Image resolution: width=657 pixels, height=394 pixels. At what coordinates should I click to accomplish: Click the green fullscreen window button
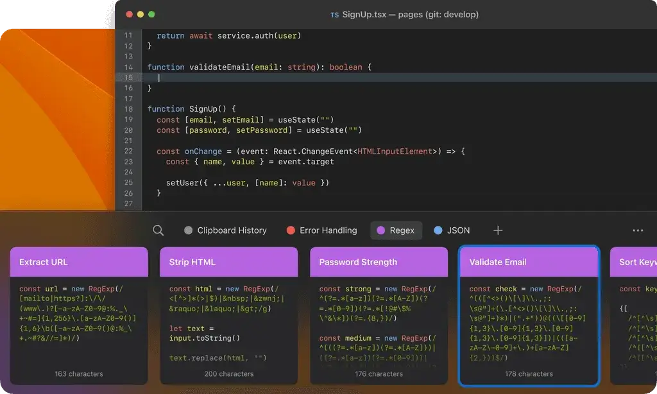tap(151, 14)
